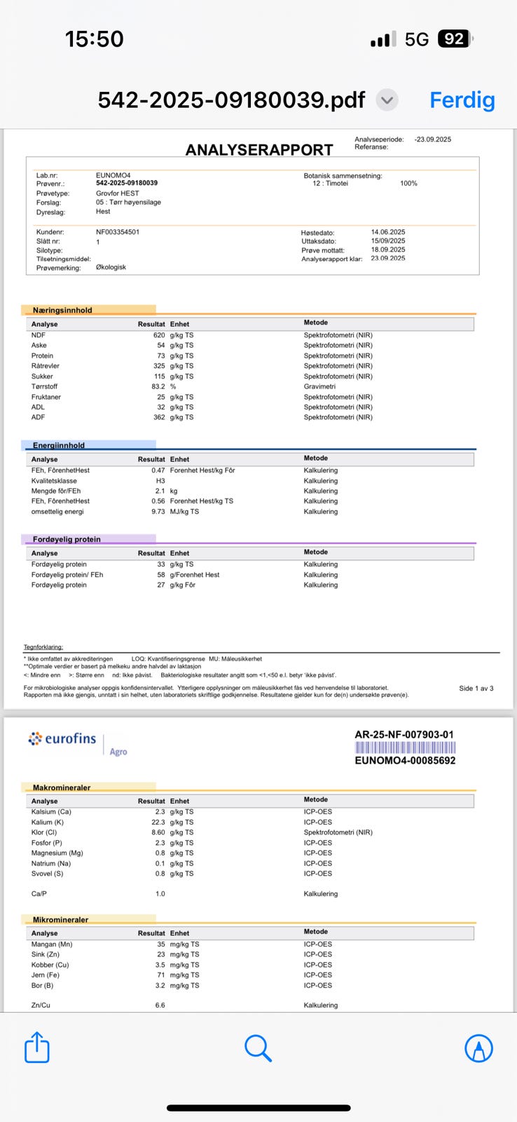Tap the Kalium (K) value 22.3
The image size is (517, 1122).
(158, 822)
